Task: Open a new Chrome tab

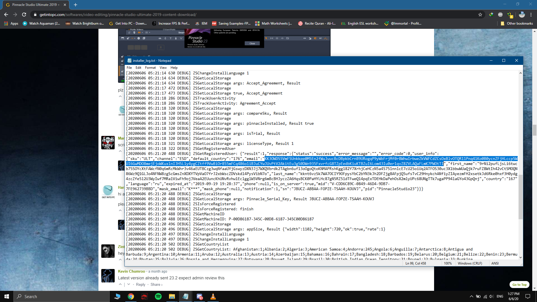Action: tap(76, 5)
